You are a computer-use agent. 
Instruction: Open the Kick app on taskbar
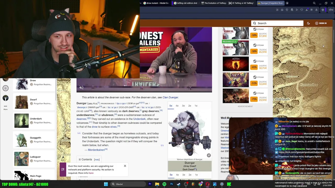click(229, 184)
